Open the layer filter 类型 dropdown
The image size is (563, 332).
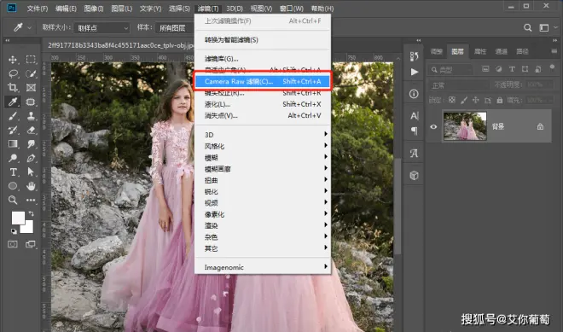(x=450, y=69)
